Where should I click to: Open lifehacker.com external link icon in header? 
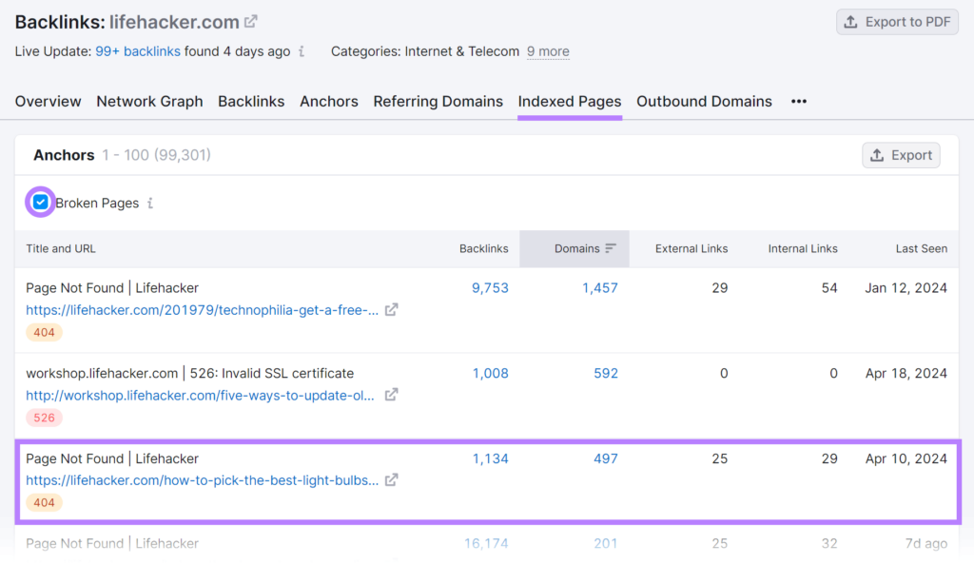tap(251, 22)
